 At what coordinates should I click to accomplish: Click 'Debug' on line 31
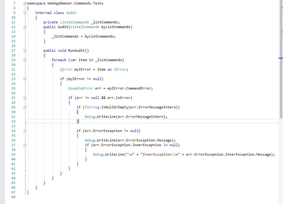tap(90, 117)
